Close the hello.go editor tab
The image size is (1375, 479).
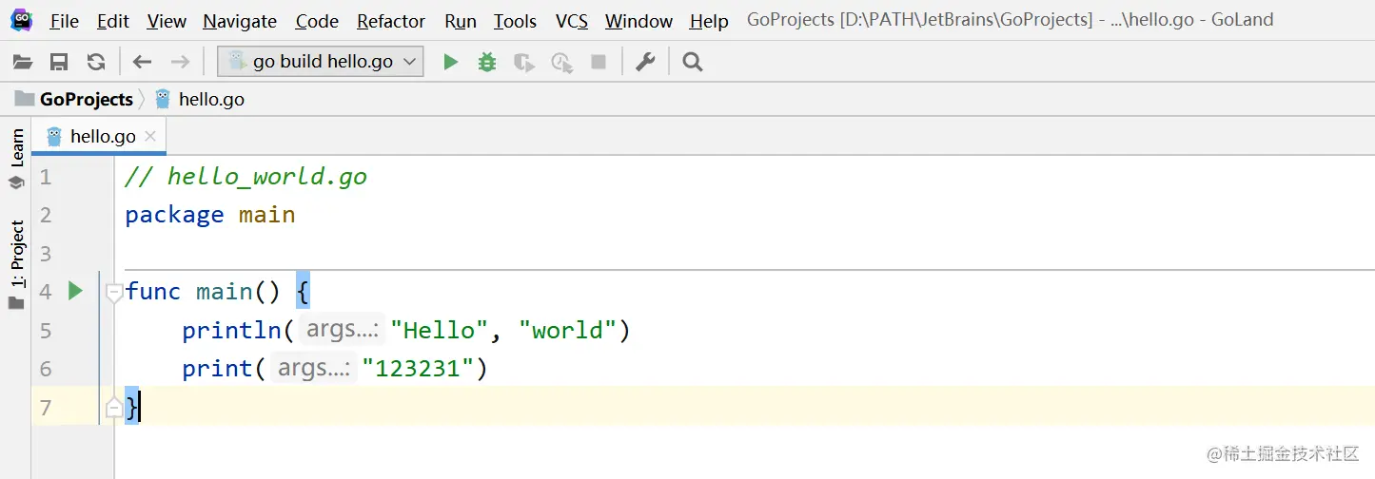coord(149,137)
